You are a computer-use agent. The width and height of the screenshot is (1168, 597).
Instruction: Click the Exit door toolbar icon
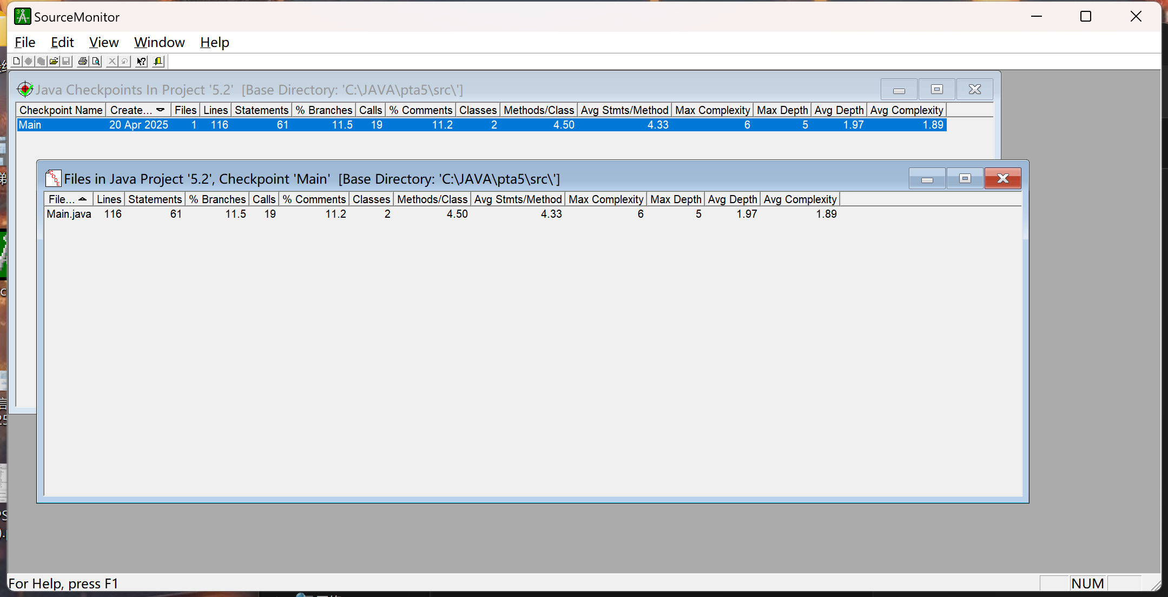coord(158,61)
